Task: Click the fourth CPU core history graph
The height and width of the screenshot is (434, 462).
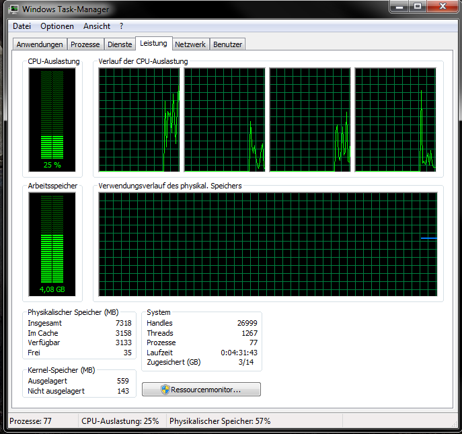Action: point(395,120)
